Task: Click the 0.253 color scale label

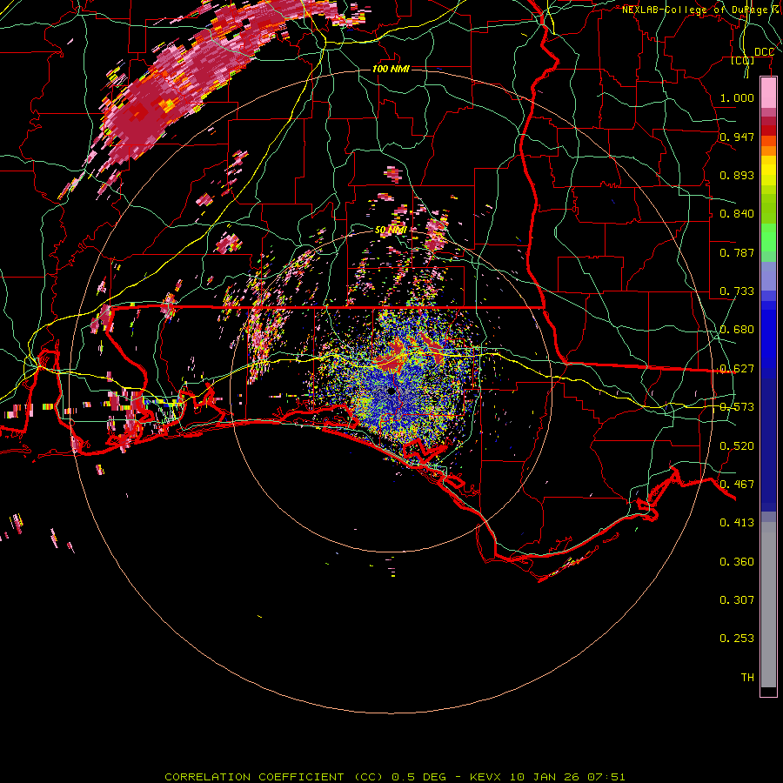Action: tap(737, 639)
